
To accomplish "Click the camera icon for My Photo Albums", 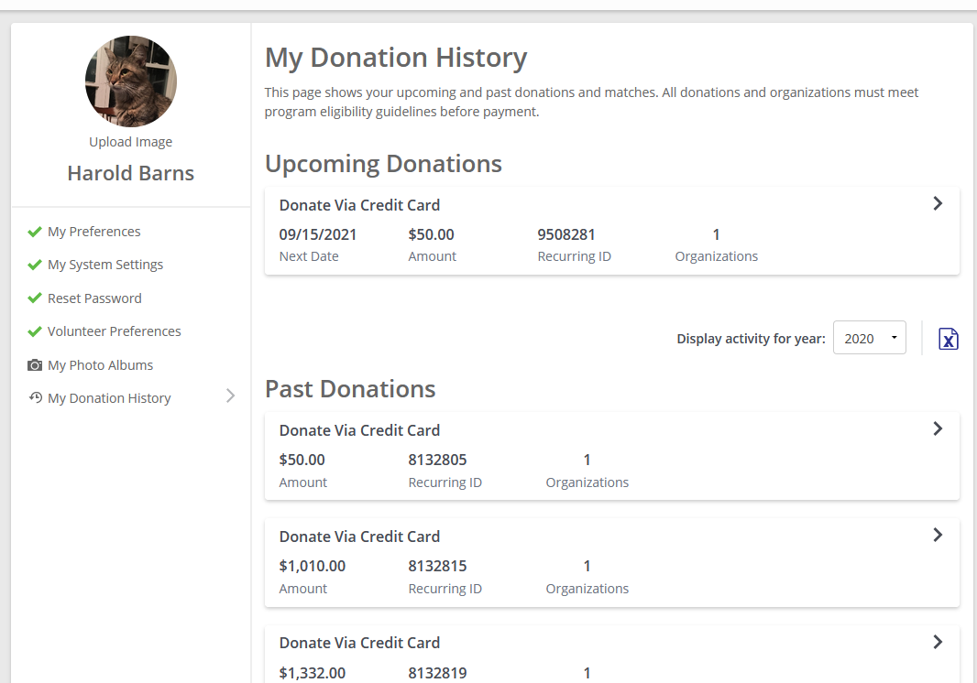I will pyautogui.click(x=35, y=365).
